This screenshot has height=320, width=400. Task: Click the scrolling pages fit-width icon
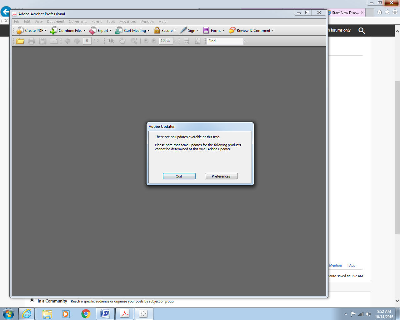[x=187, y=41]
